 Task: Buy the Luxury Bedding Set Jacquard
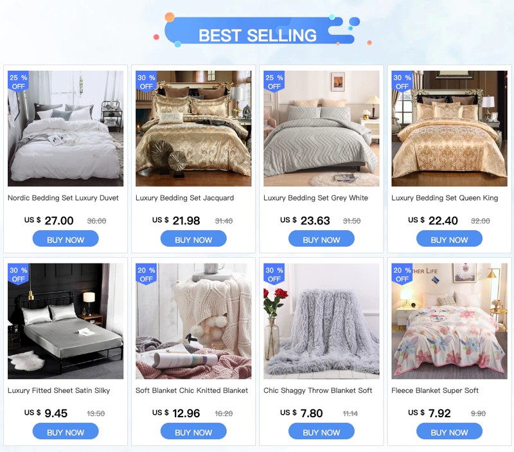click(x=193, y=239)
